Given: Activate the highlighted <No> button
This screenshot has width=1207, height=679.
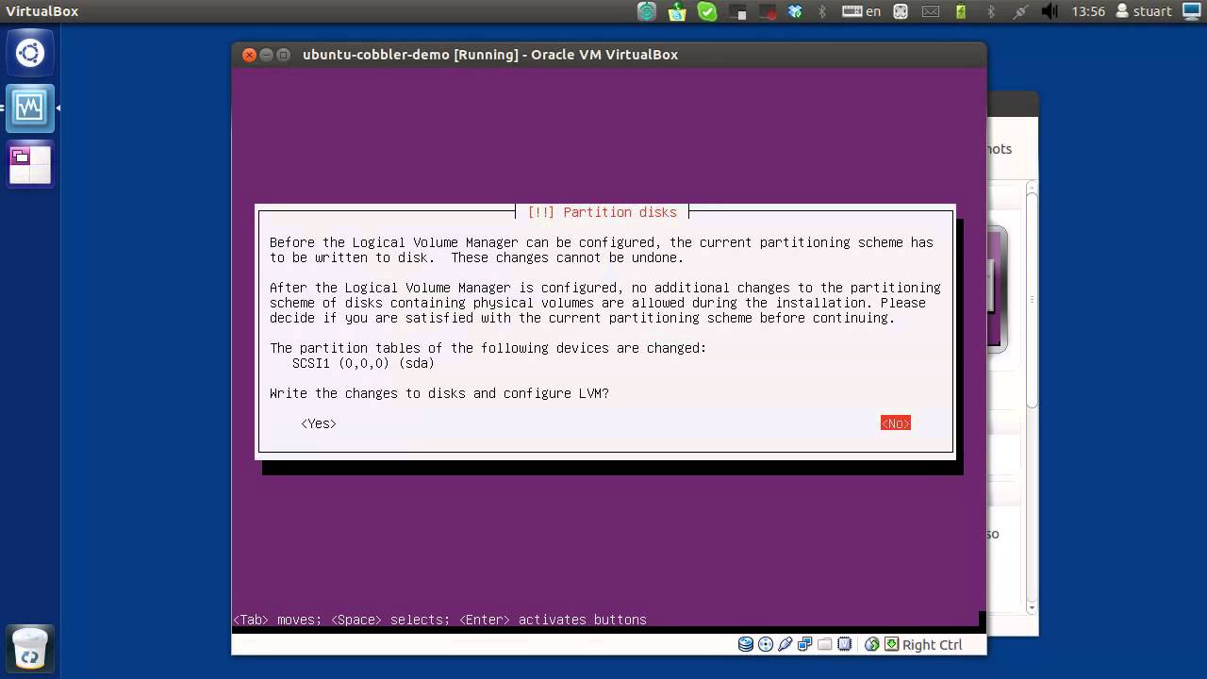Looking at the screenshot, I should [895, 423].
